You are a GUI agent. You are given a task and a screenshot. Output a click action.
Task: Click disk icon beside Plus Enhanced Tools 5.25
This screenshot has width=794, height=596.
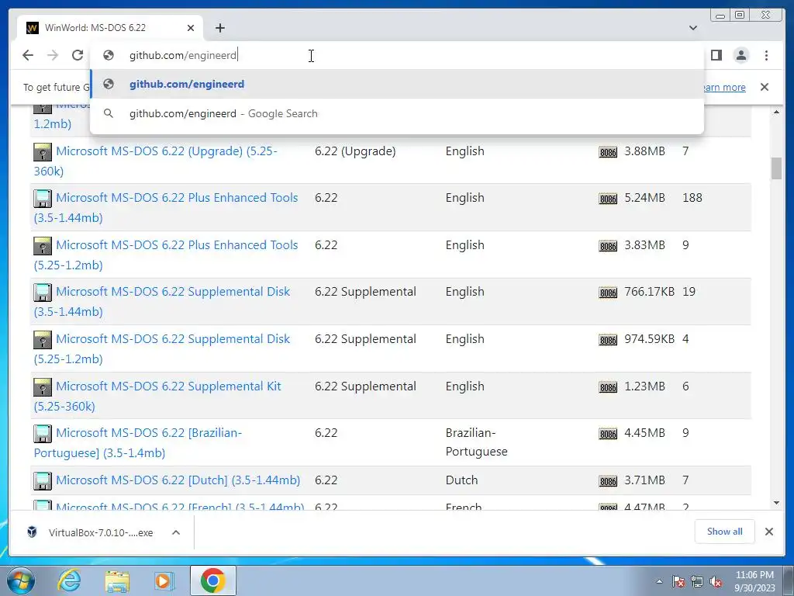pyautogui.click(x=43, y=245)
